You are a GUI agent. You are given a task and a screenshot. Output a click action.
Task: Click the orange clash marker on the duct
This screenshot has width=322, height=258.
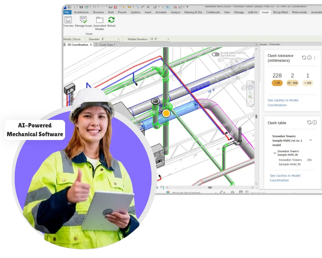coord(166,113)
